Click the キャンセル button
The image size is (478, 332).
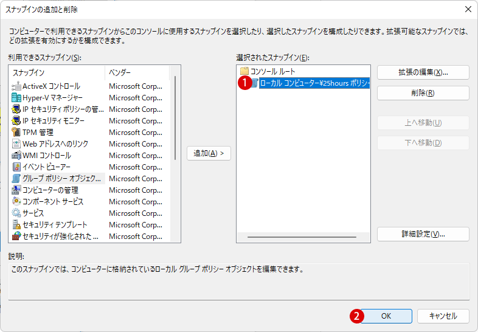tap(443, 316)
